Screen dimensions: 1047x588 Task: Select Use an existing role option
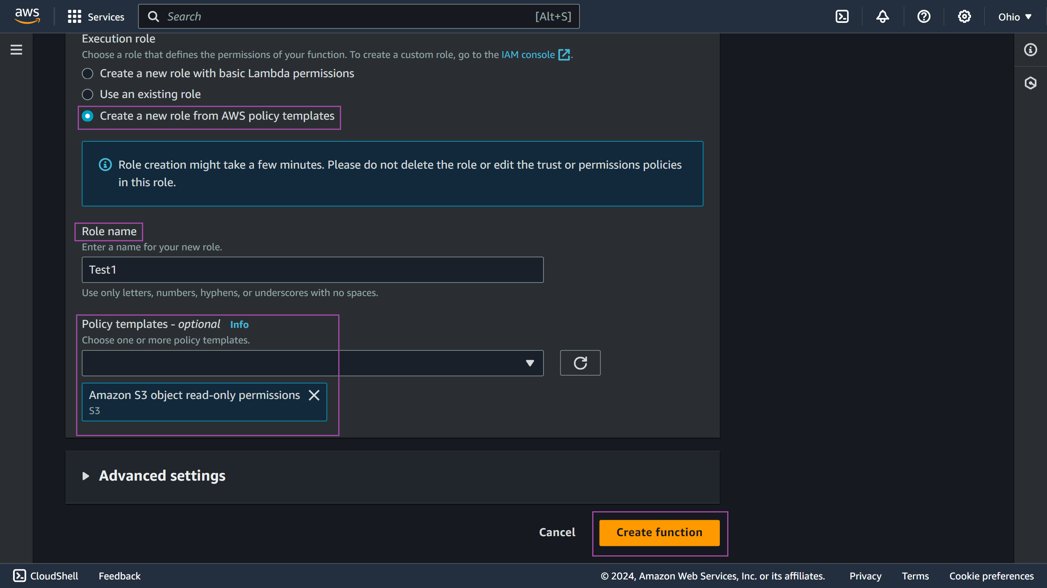click(88, 94)
